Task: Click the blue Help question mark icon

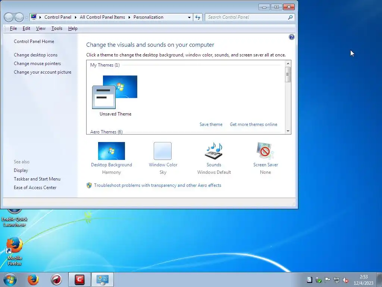Action: 291,37
